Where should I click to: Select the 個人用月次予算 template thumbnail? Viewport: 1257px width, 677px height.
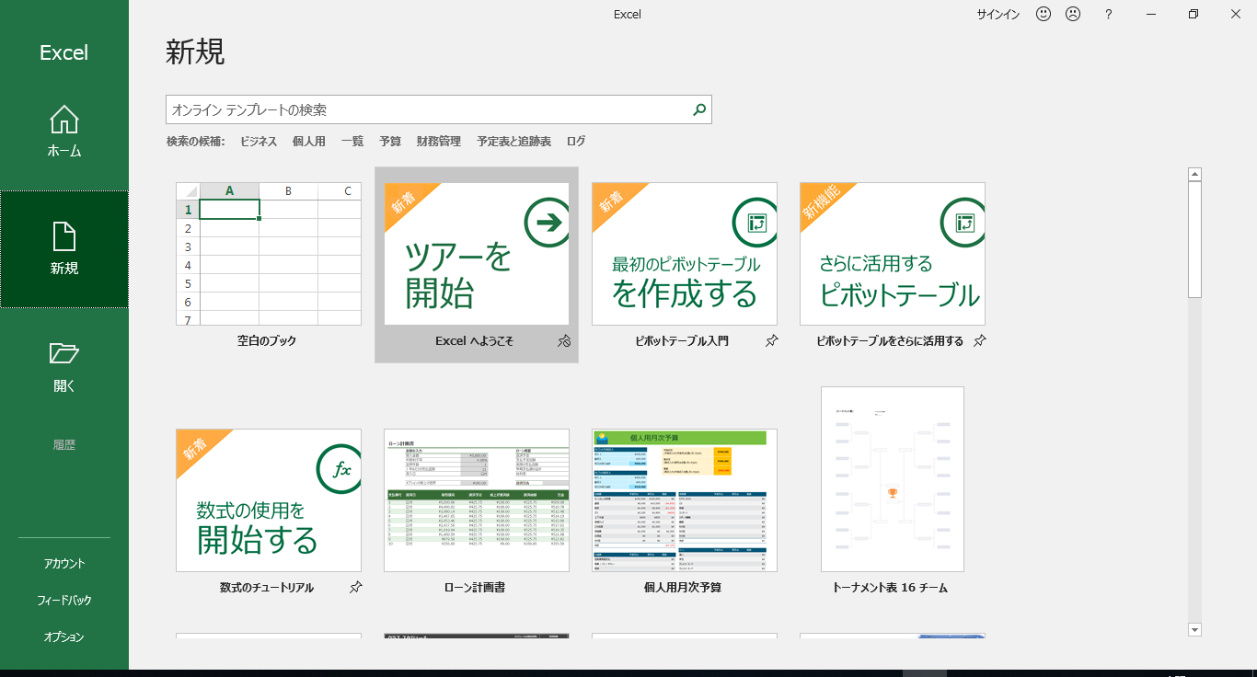pos(685,499)
